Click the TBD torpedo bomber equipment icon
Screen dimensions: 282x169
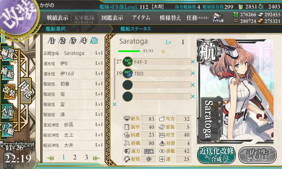(128, 73)
